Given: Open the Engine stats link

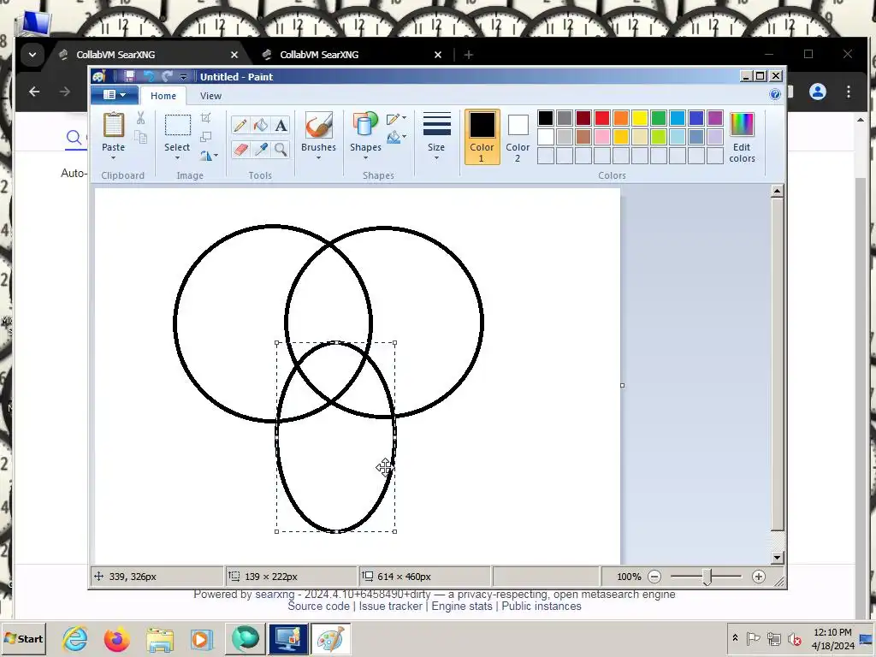Looking at the screenshot, I should [462, 607].
